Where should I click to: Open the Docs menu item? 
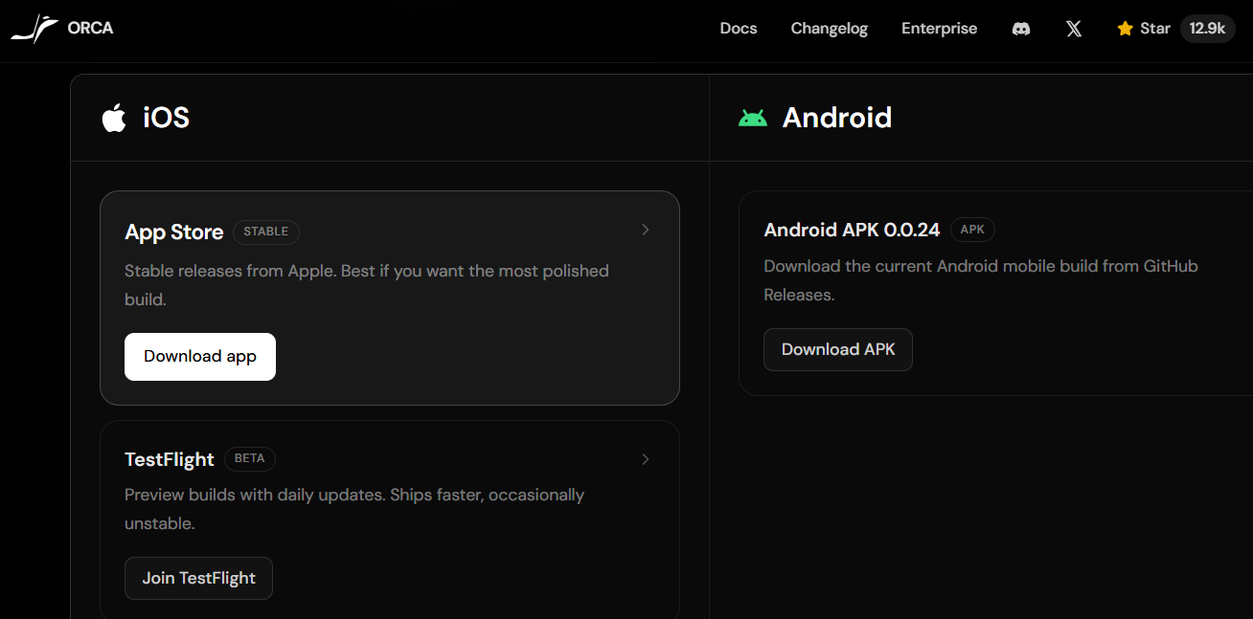(739, 29)
